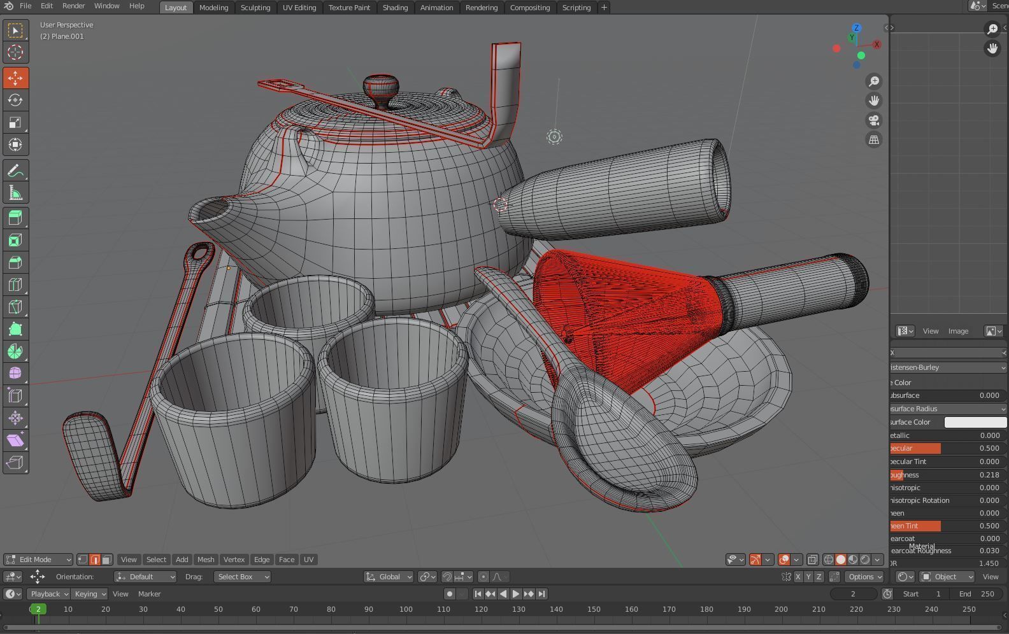Image resolution: width=1009 pixels, height=634 pixels.
Task: Enable face select mode
Action: click(106, 560)
